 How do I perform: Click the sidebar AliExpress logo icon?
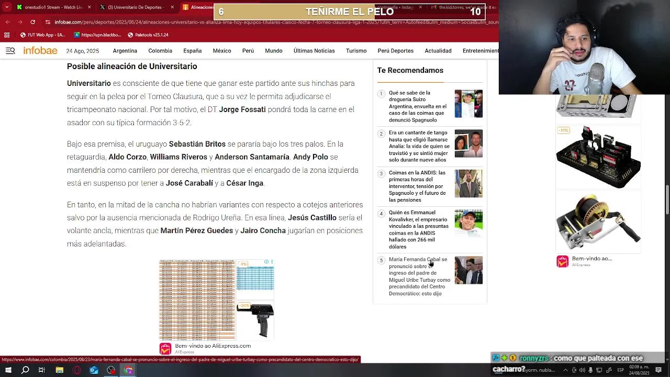[563, 261]
